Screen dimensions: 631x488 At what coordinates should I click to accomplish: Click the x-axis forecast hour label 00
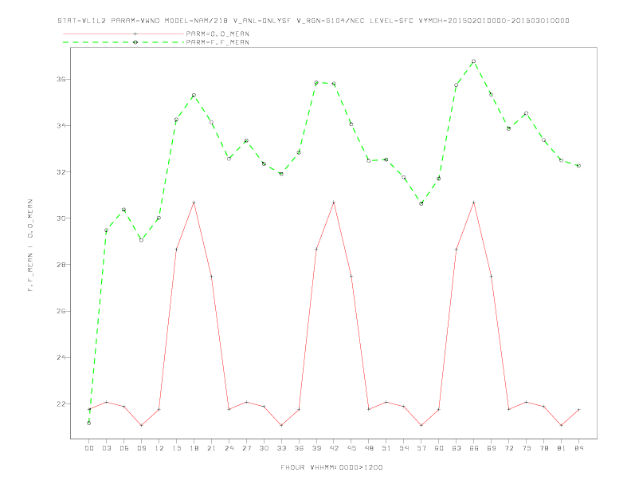pyautogui.click(x=89, y=448)
